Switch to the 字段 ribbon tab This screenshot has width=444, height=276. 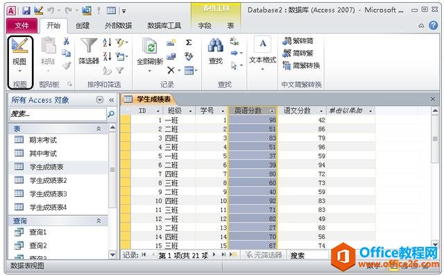click(x=205, y=26)
